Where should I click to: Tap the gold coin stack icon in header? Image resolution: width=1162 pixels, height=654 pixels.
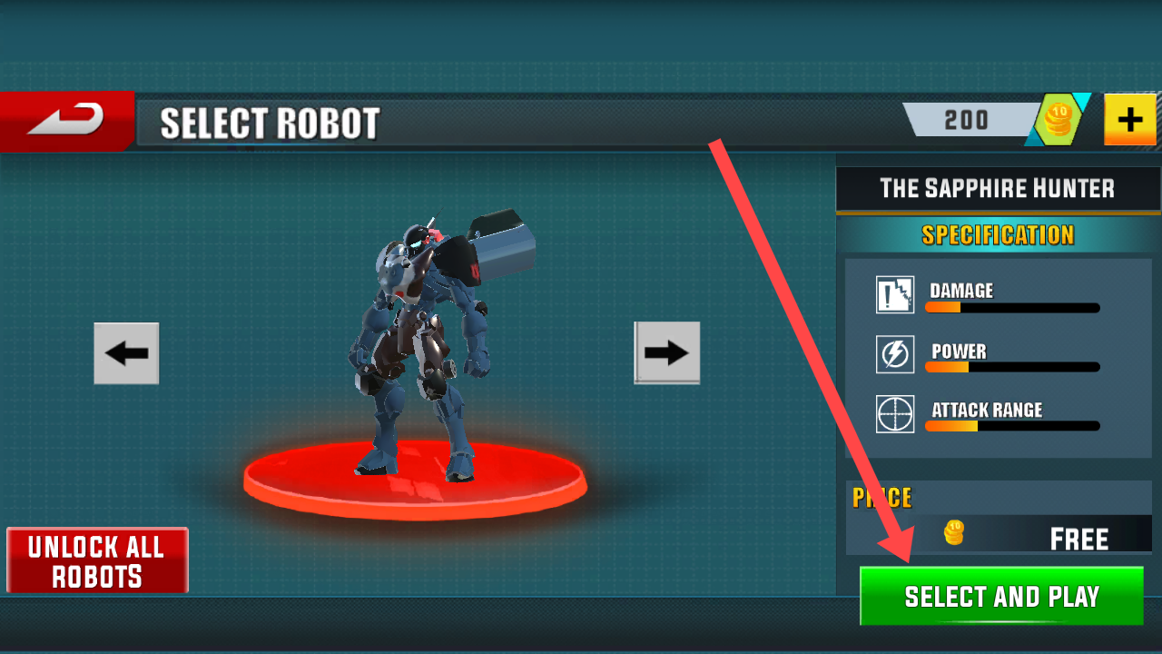point(1059,120)
